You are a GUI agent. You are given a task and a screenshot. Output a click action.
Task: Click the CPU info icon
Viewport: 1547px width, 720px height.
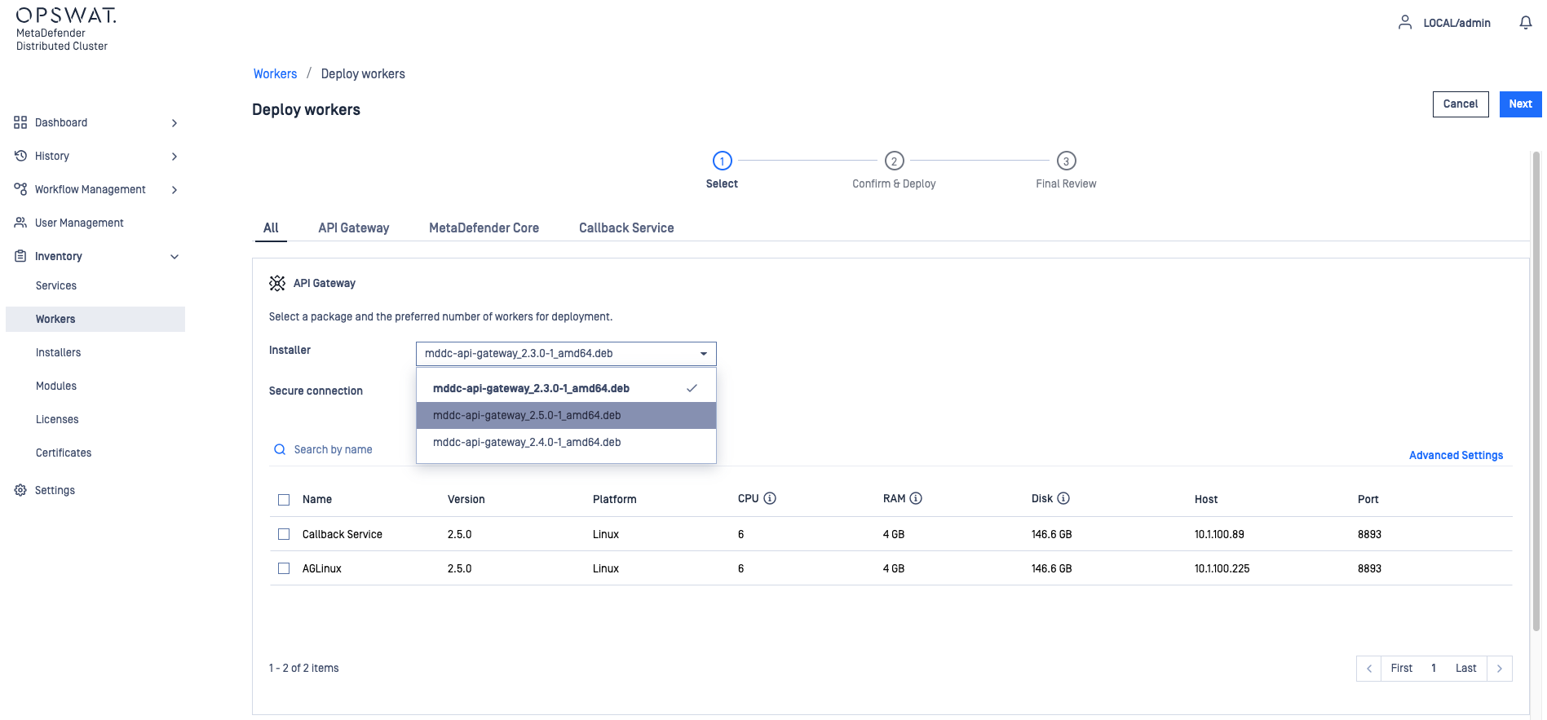click(769, 498)
